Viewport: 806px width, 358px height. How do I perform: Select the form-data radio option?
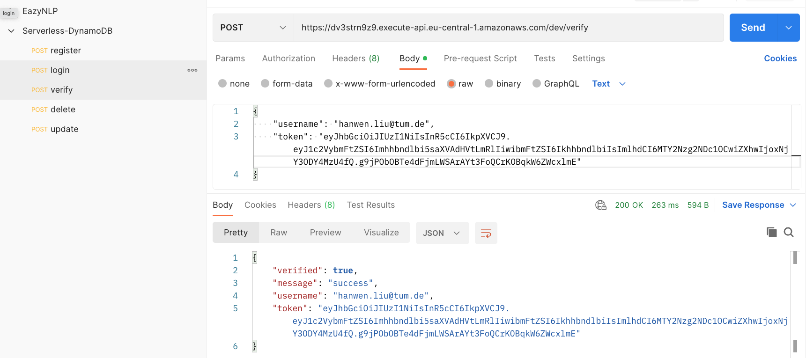[265, 83]
